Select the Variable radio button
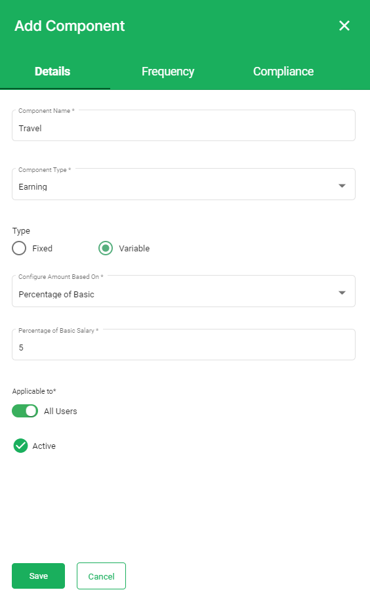Image resolution: width=370 pixels, height=592 pixels. point(106,249)
